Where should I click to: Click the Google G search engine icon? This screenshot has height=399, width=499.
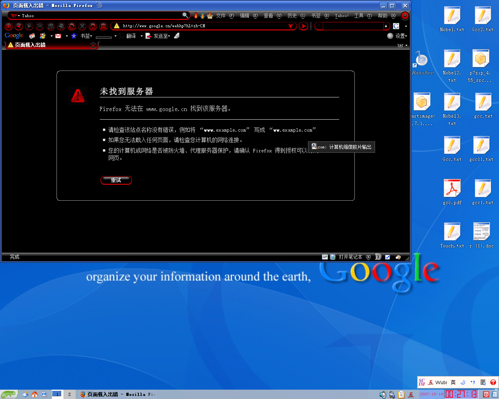[x=396, y=26]
